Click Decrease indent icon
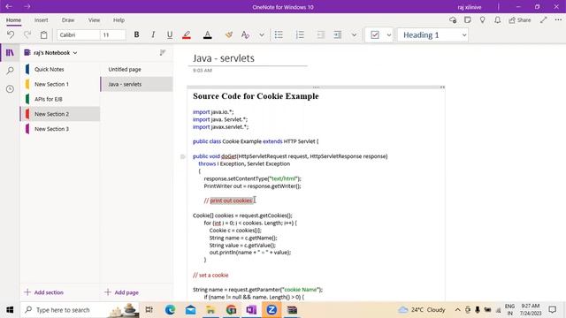Image resolution: width=566 pixels, height=318 pixels. 320,35
